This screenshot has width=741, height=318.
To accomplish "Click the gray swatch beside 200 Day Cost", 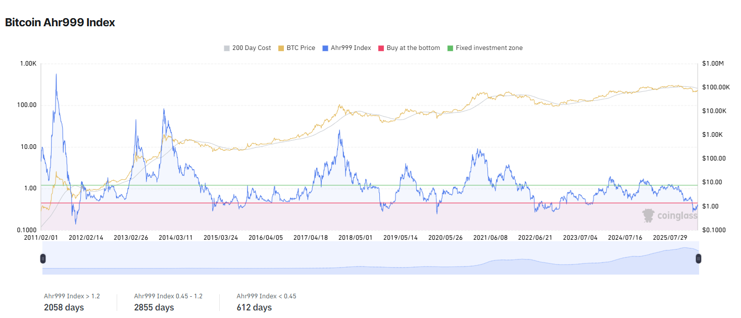I will [x=228, y=47].
